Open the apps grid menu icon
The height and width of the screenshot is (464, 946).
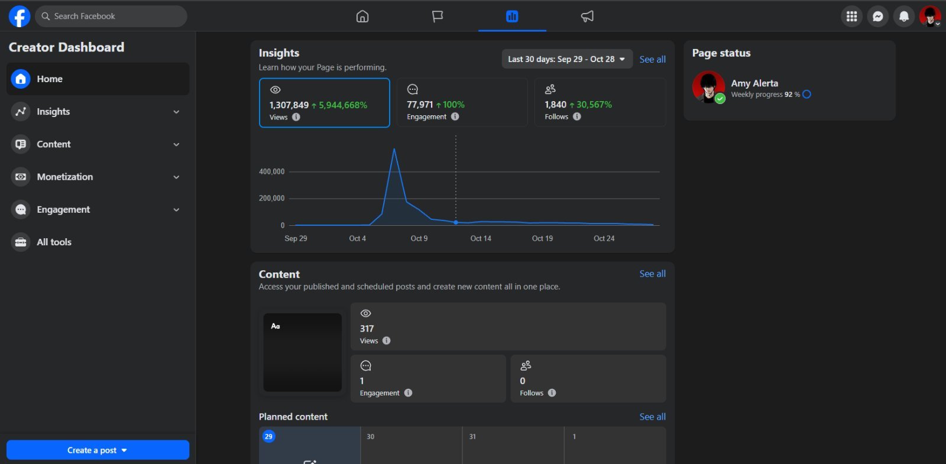pos(852,17)
